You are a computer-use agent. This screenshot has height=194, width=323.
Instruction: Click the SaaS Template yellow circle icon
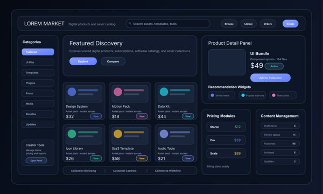point(118,134)
